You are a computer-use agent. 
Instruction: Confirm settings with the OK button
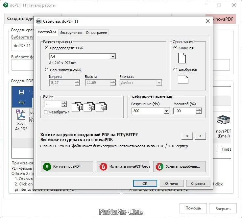pyautogui.click(x=145, y=183)
